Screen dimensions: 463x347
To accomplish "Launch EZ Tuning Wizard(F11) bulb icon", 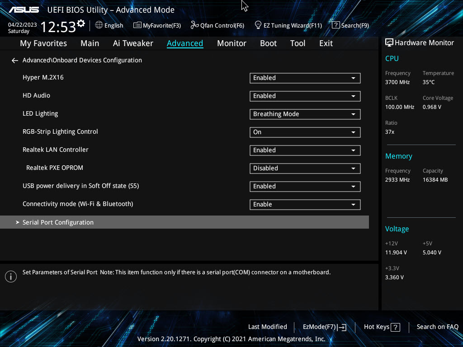I will [258, 25].
